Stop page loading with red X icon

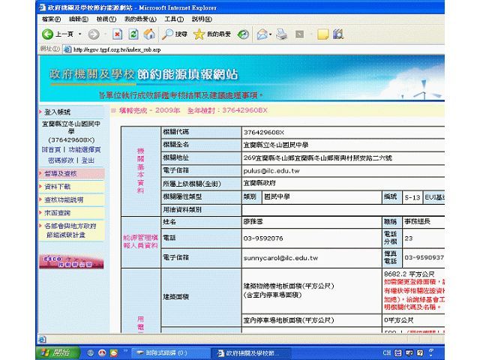pyautogui.click(x=118, y=34)
